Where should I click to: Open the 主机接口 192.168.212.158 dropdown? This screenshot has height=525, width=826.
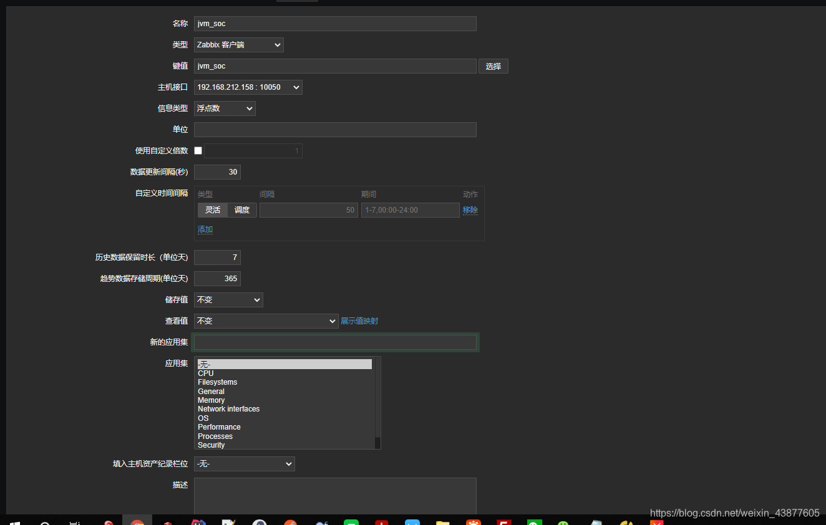pyautogui.click(x=248, y=87)
